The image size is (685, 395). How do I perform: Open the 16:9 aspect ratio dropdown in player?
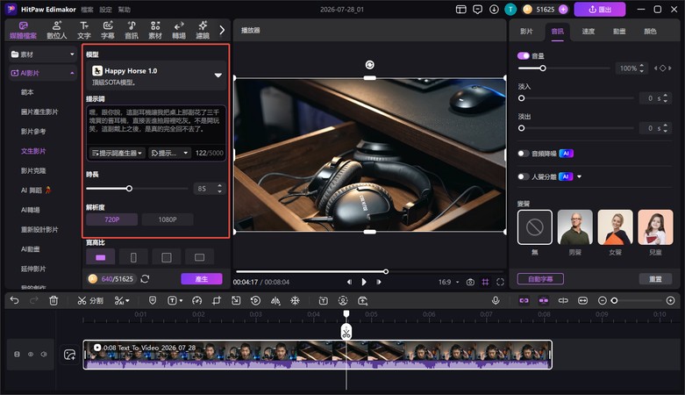[449, 282]
